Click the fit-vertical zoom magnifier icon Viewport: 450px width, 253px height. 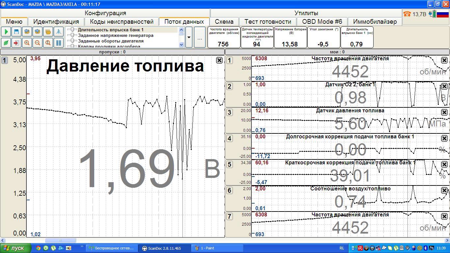tap(48, 43)
